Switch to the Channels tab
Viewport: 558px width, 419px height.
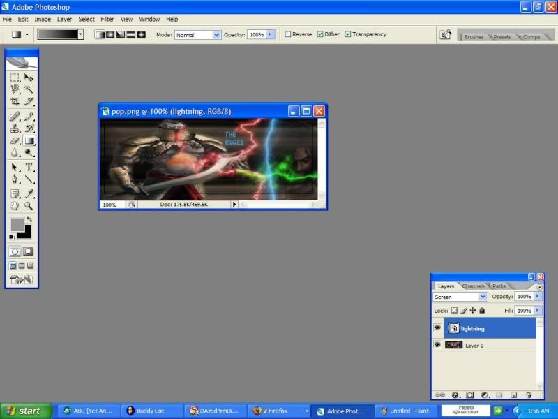(x=473, y=286)
